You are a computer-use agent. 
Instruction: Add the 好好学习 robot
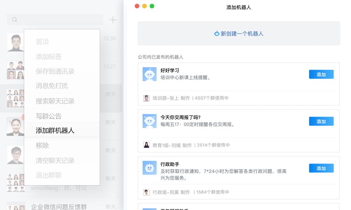321,75
